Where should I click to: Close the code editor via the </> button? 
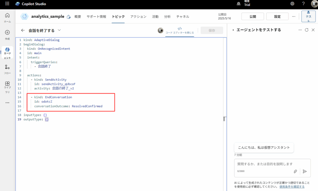179,30
